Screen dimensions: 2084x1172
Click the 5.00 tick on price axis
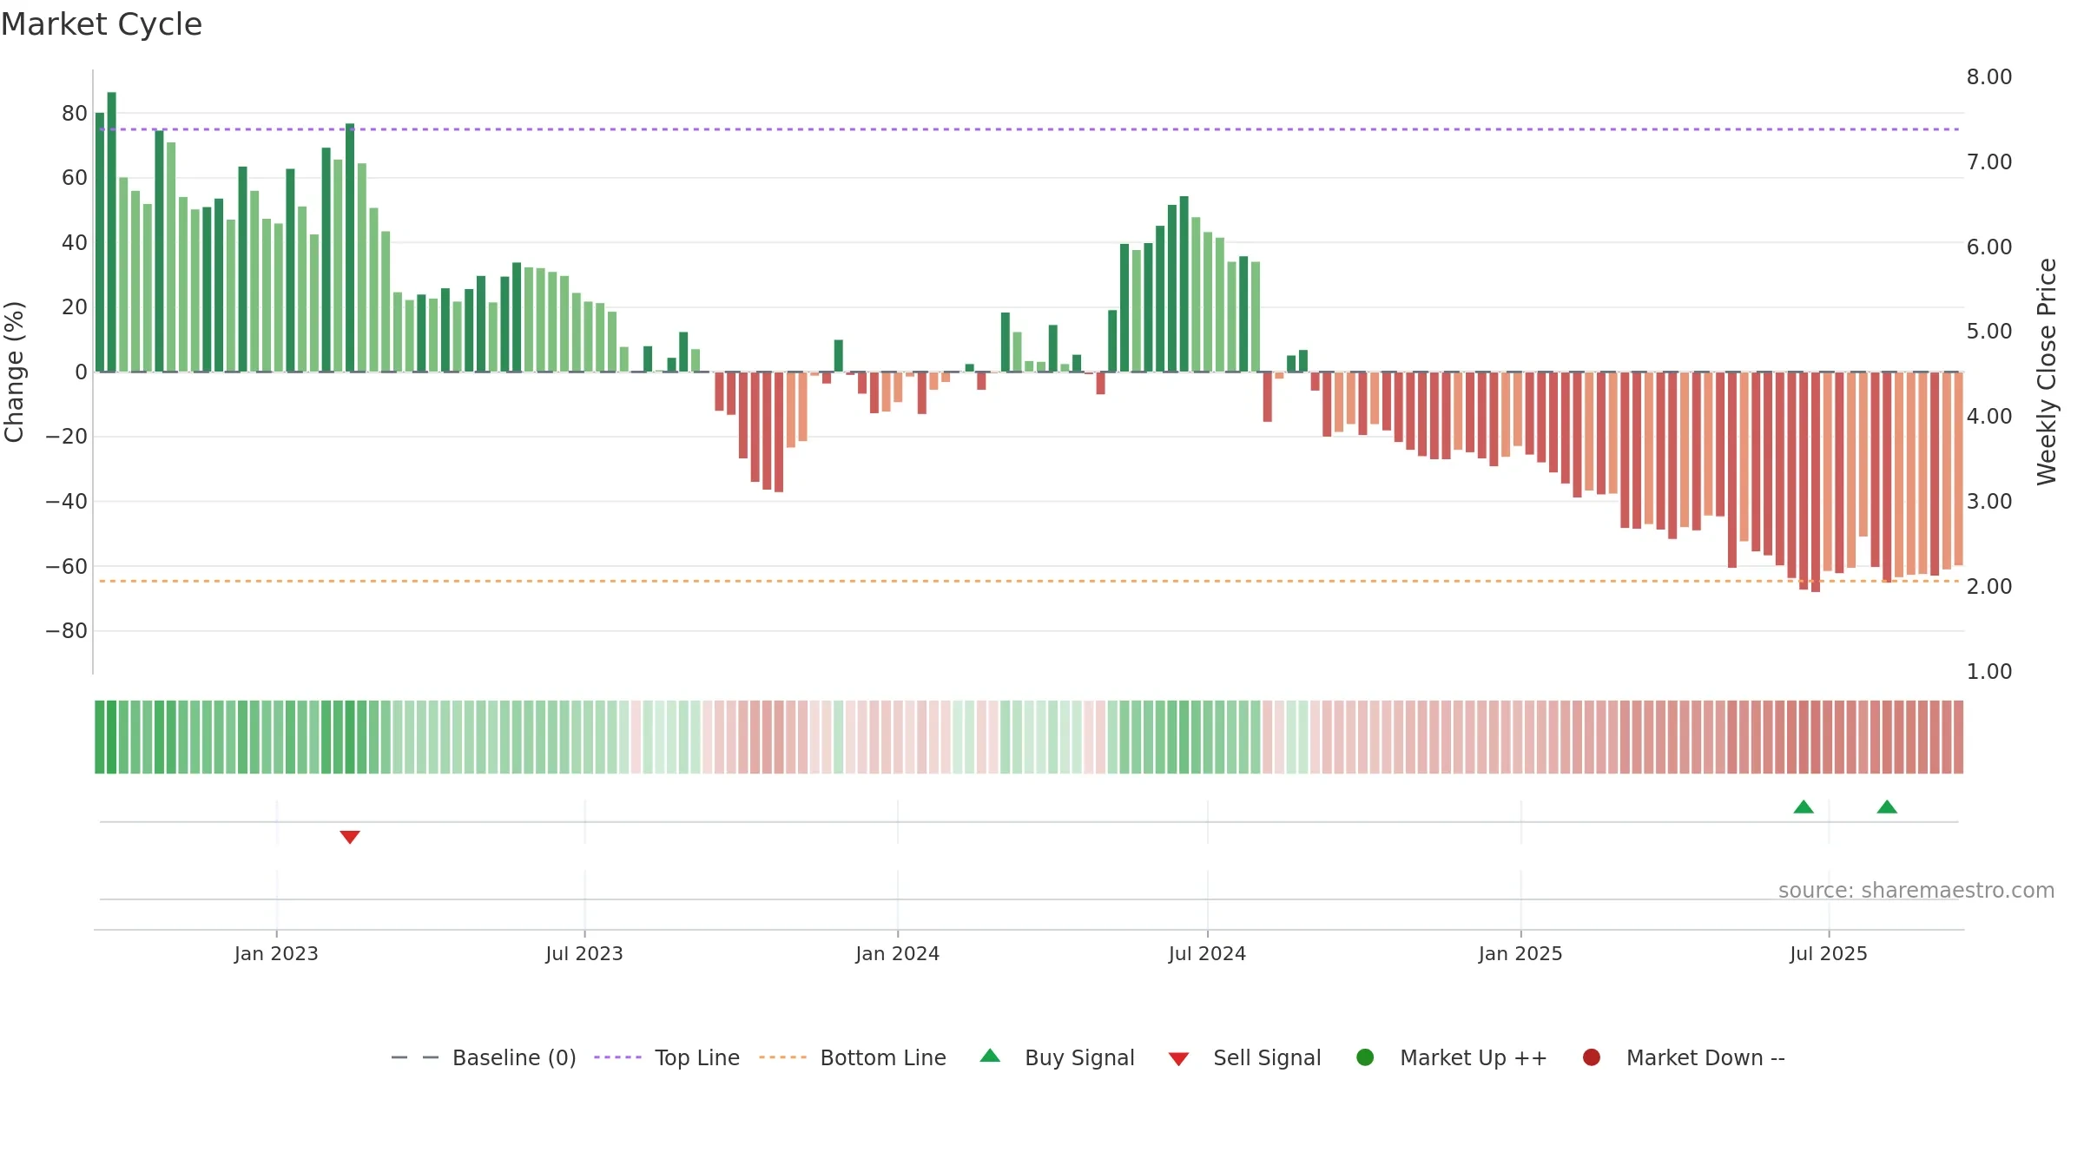click(x=1989, y=332)
